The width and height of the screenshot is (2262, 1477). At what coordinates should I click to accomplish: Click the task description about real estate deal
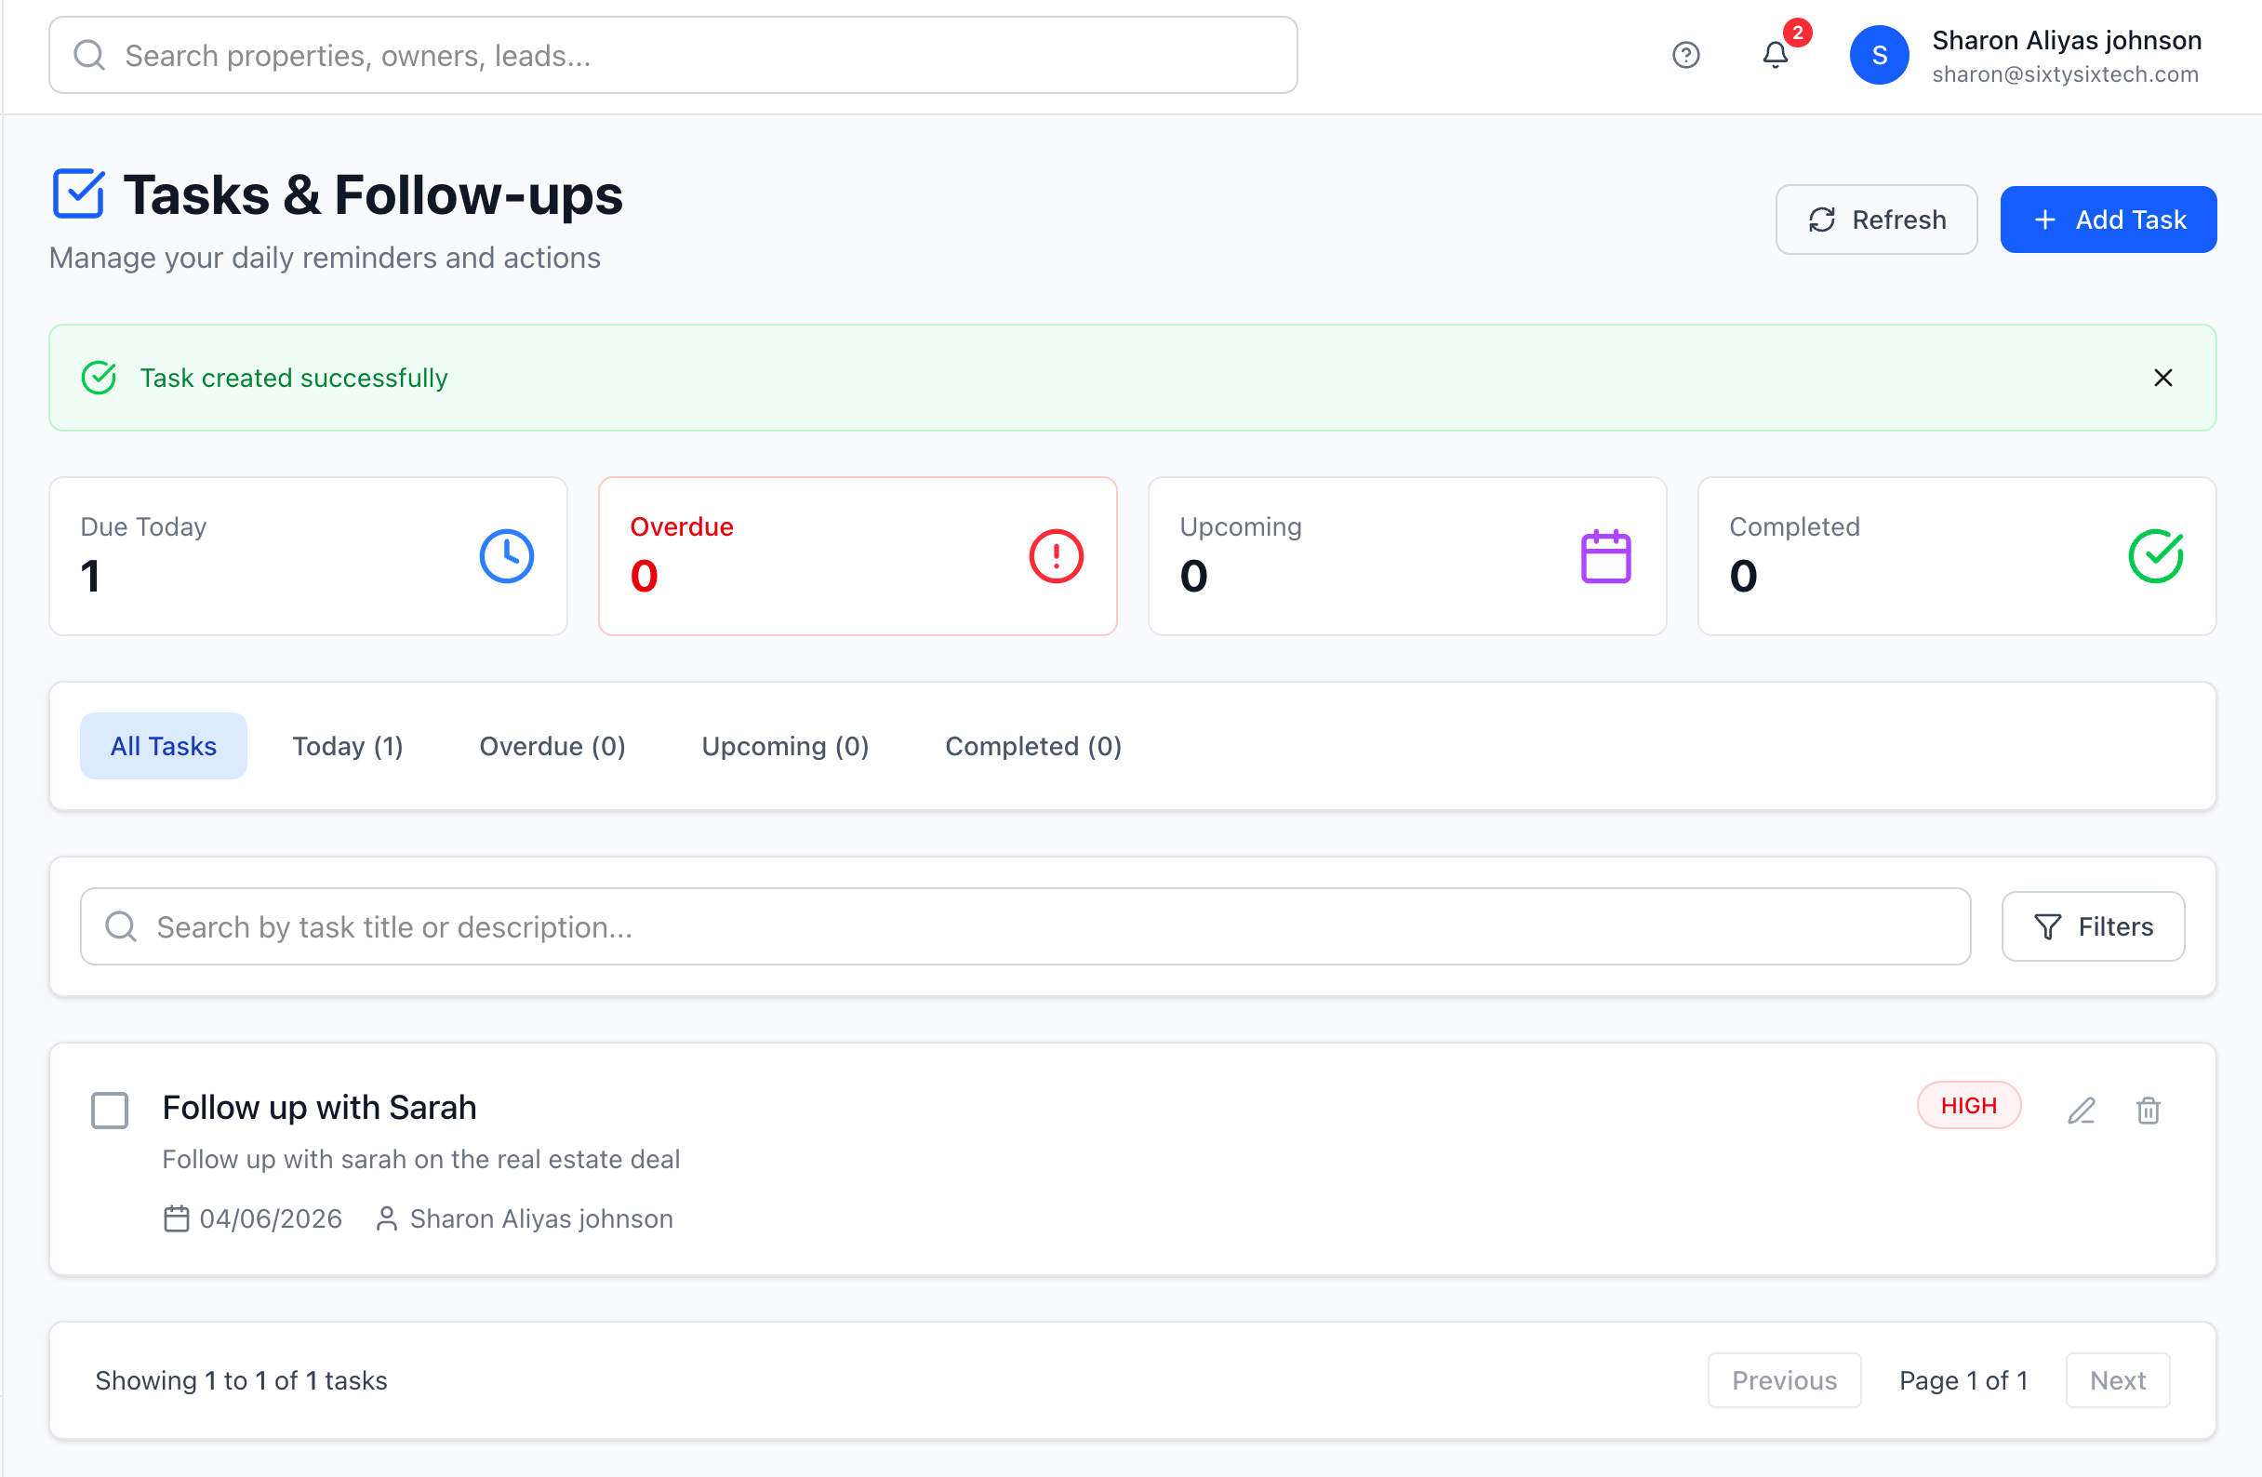point(420,1159)
